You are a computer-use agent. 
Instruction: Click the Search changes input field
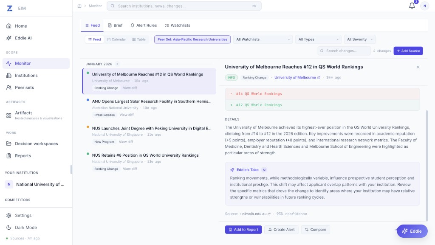pos(344,51)
